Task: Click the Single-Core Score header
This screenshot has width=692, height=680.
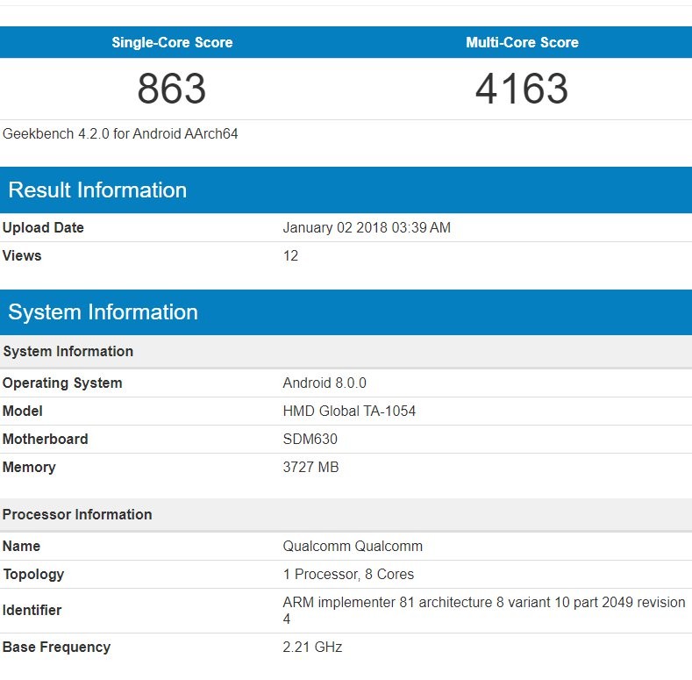Action: pos(172,42)
